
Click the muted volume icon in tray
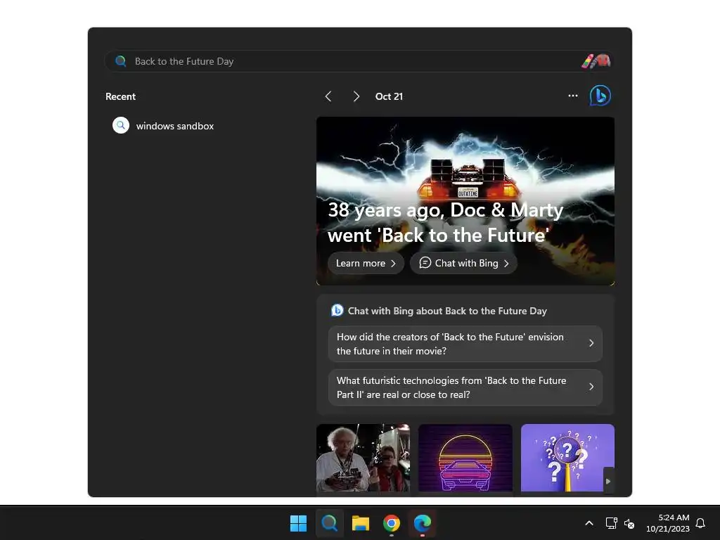[x=629, y=523]
